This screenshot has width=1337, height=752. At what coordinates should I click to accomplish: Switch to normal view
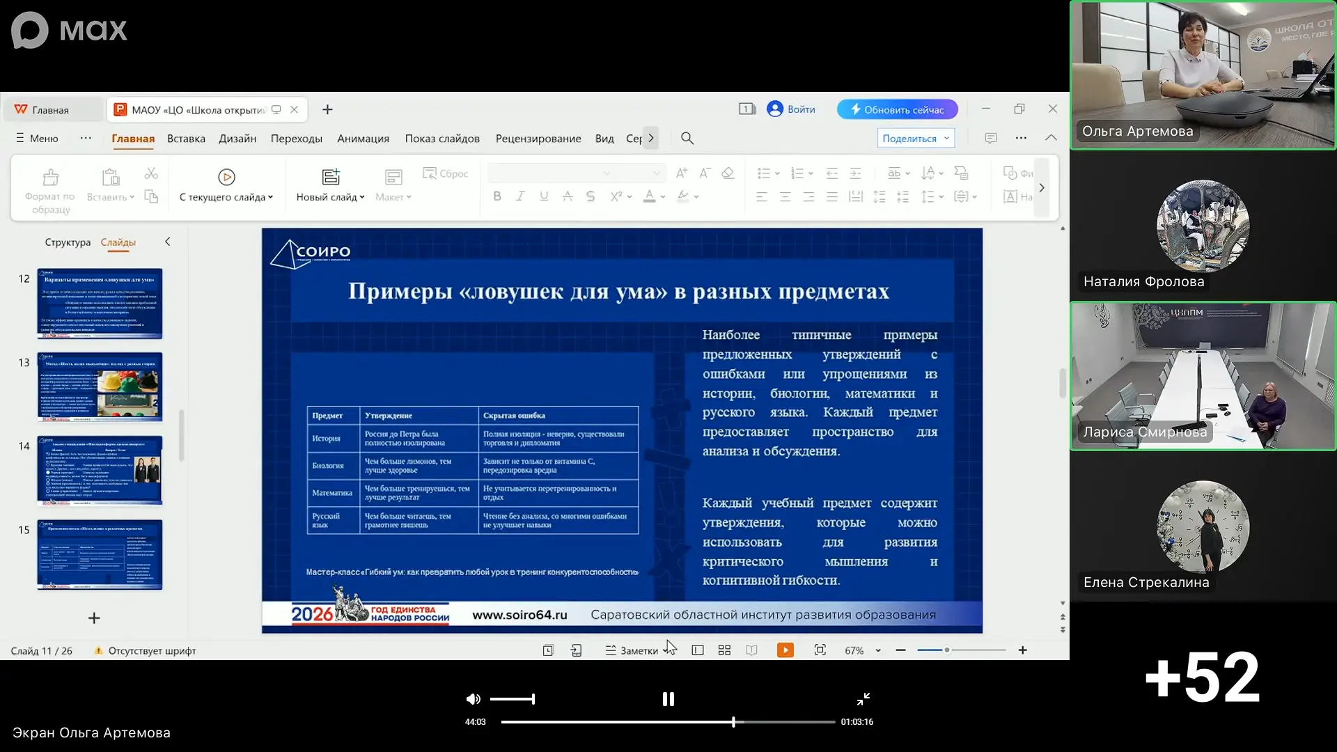697,650
